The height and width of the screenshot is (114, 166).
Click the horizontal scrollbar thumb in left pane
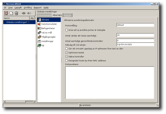pos(15,102)
